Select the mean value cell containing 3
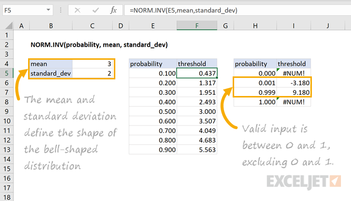The image size is (351, 201). point(93,64)
